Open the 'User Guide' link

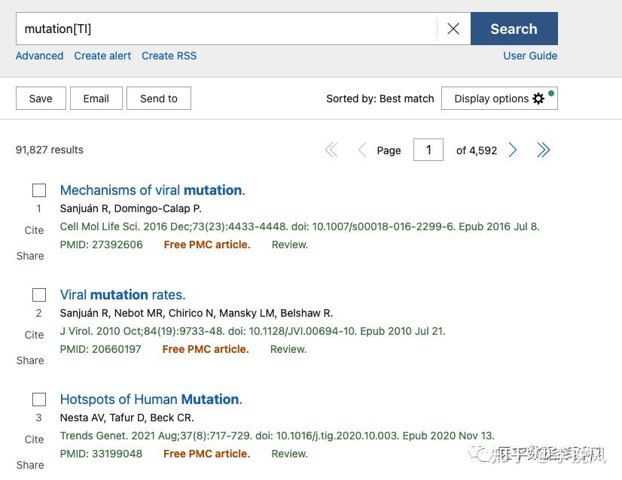[530, 56]
